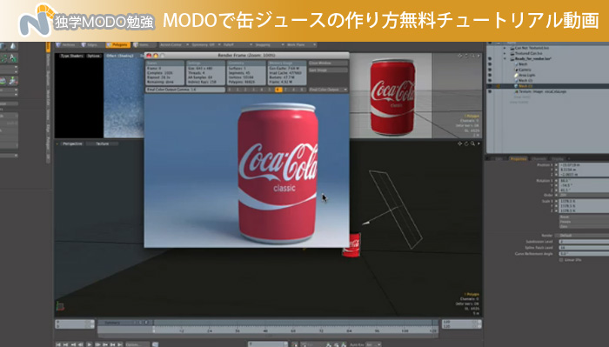Screen dimensions: 609x347
Task: Jump to first frame in playback controls
Action: 58,344
